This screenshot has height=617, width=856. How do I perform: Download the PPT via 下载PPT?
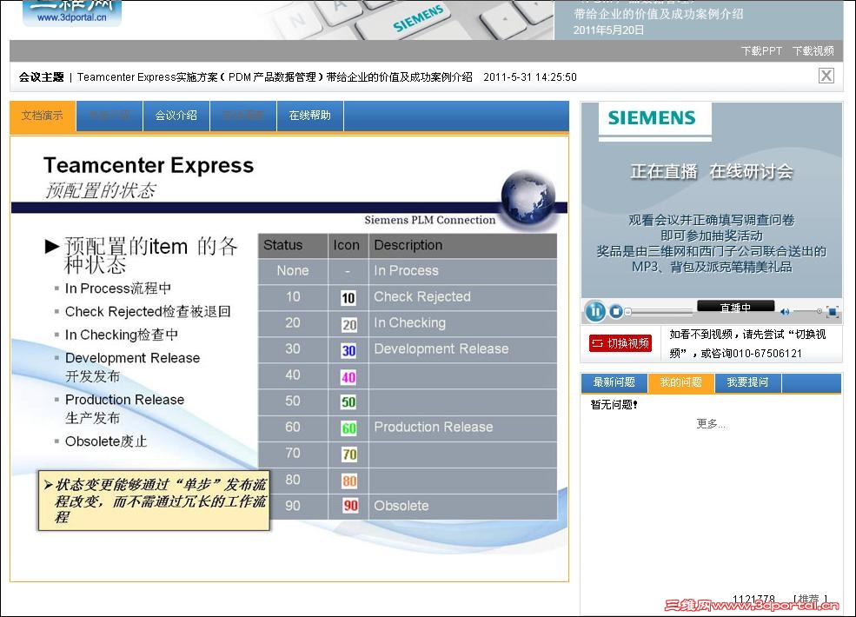[x=761, y=50]
